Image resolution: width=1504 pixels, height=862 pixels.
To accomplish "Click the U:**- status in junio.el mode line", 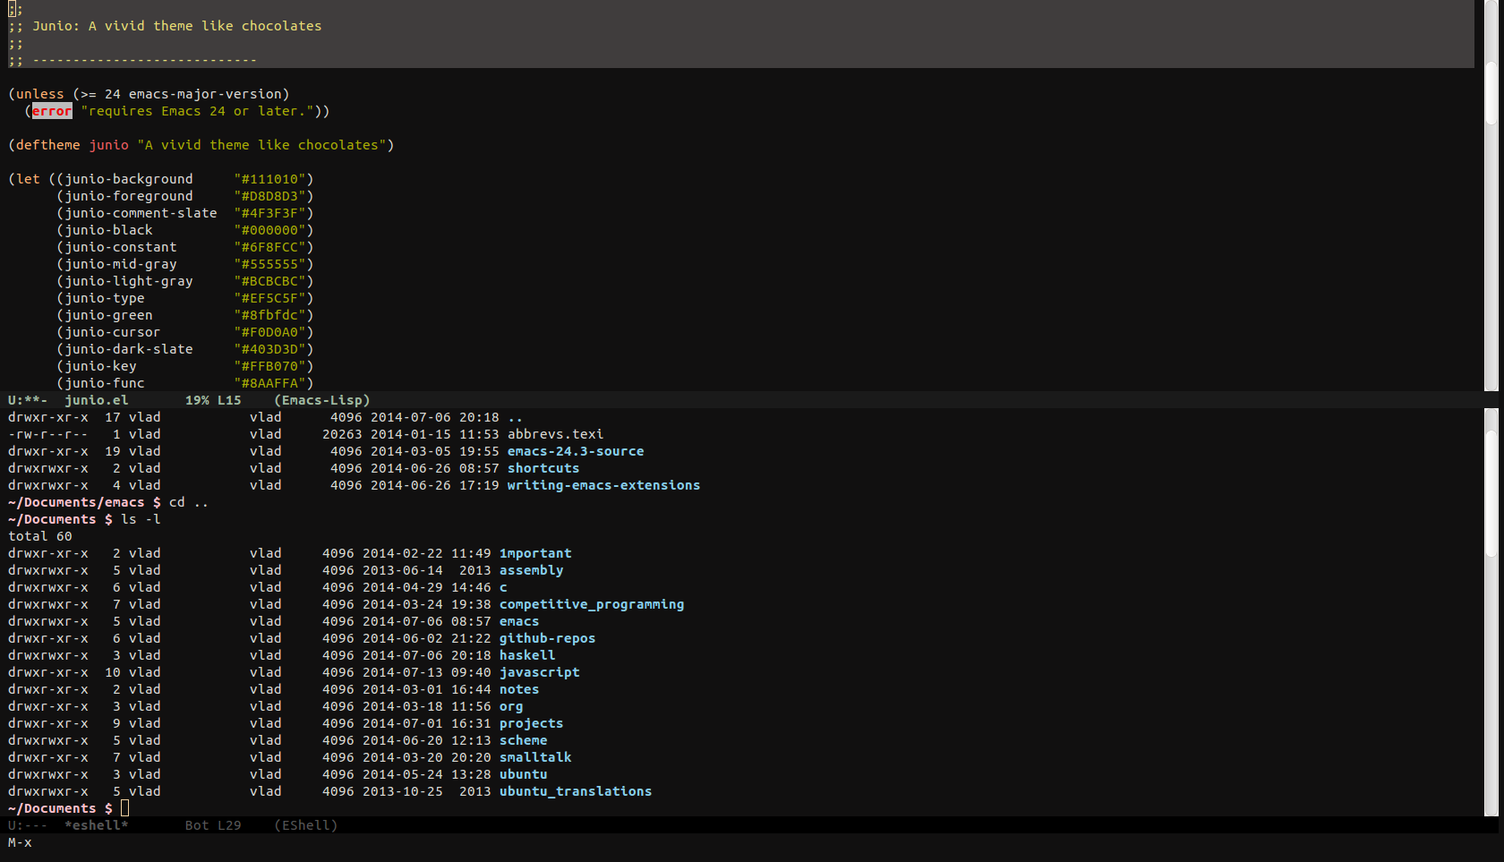I will [x=28, y=400].
